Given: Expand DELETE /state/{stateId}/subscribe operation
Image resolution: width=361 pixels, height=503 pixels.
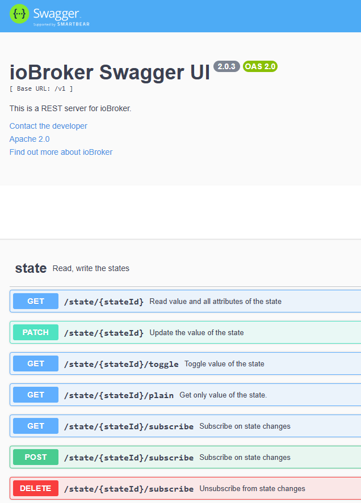Looking at the screenshot, I should point(185,488).
